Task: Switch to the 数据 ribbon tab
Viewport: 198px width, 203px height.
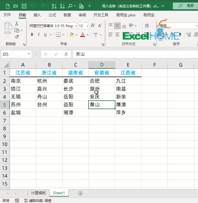Action: point(67,15)
